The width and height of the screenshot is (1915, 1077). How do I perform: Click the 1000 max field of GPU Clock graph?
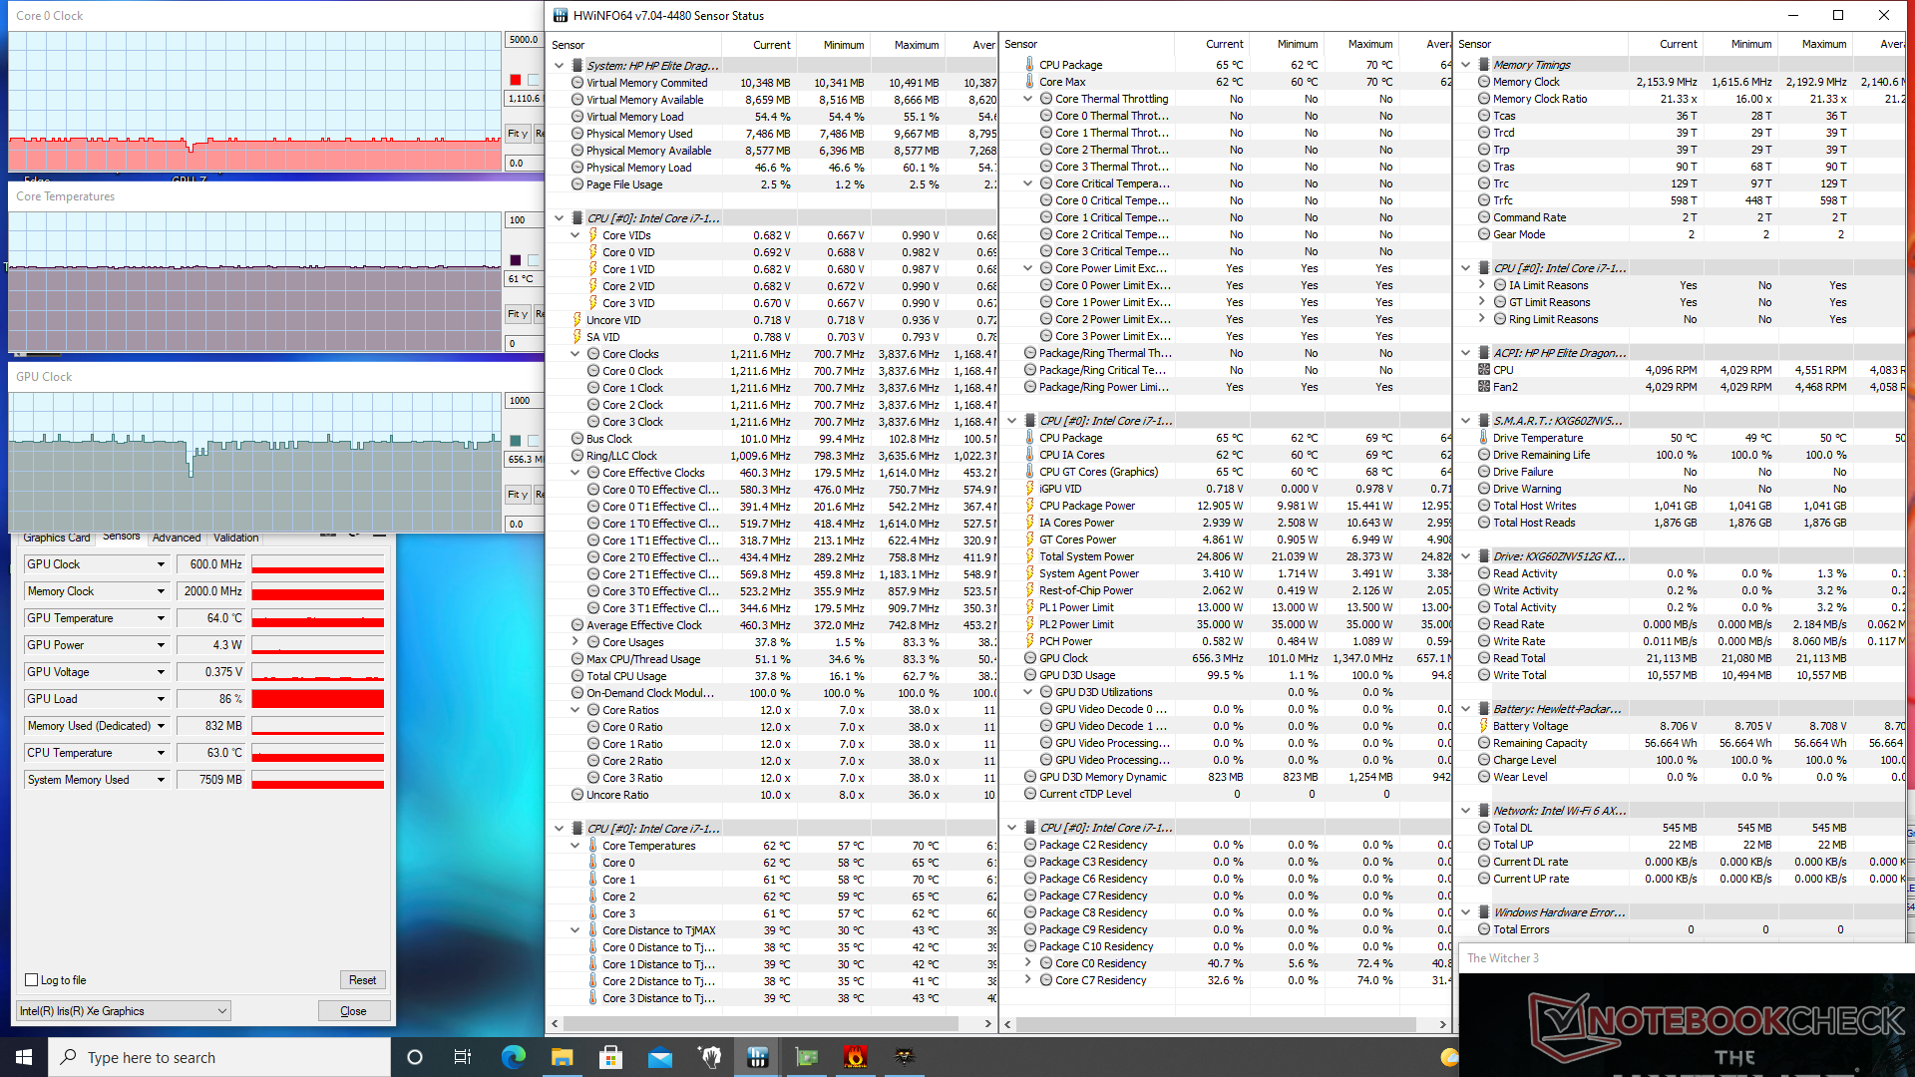(525, 401)
